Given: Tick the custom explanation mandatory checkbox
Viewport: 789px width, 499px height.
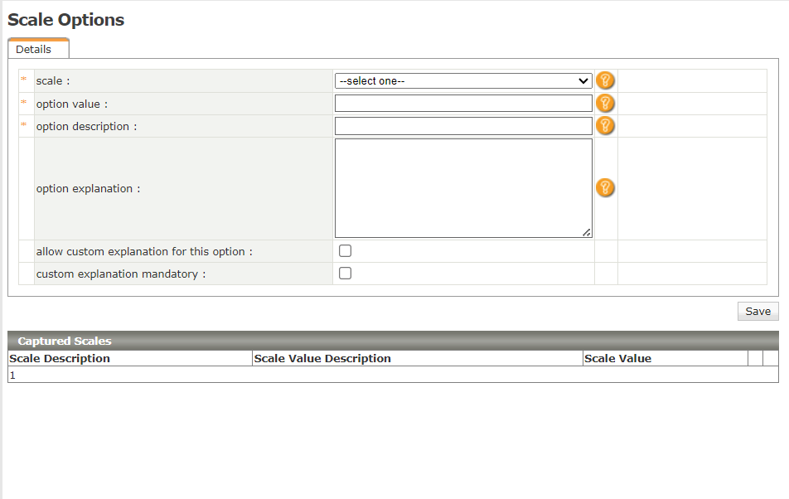Looking at the screenshot, I should point(345,274).
